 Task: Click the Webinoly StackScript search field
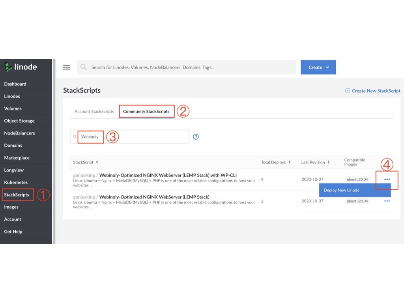[x=129, y=137]
